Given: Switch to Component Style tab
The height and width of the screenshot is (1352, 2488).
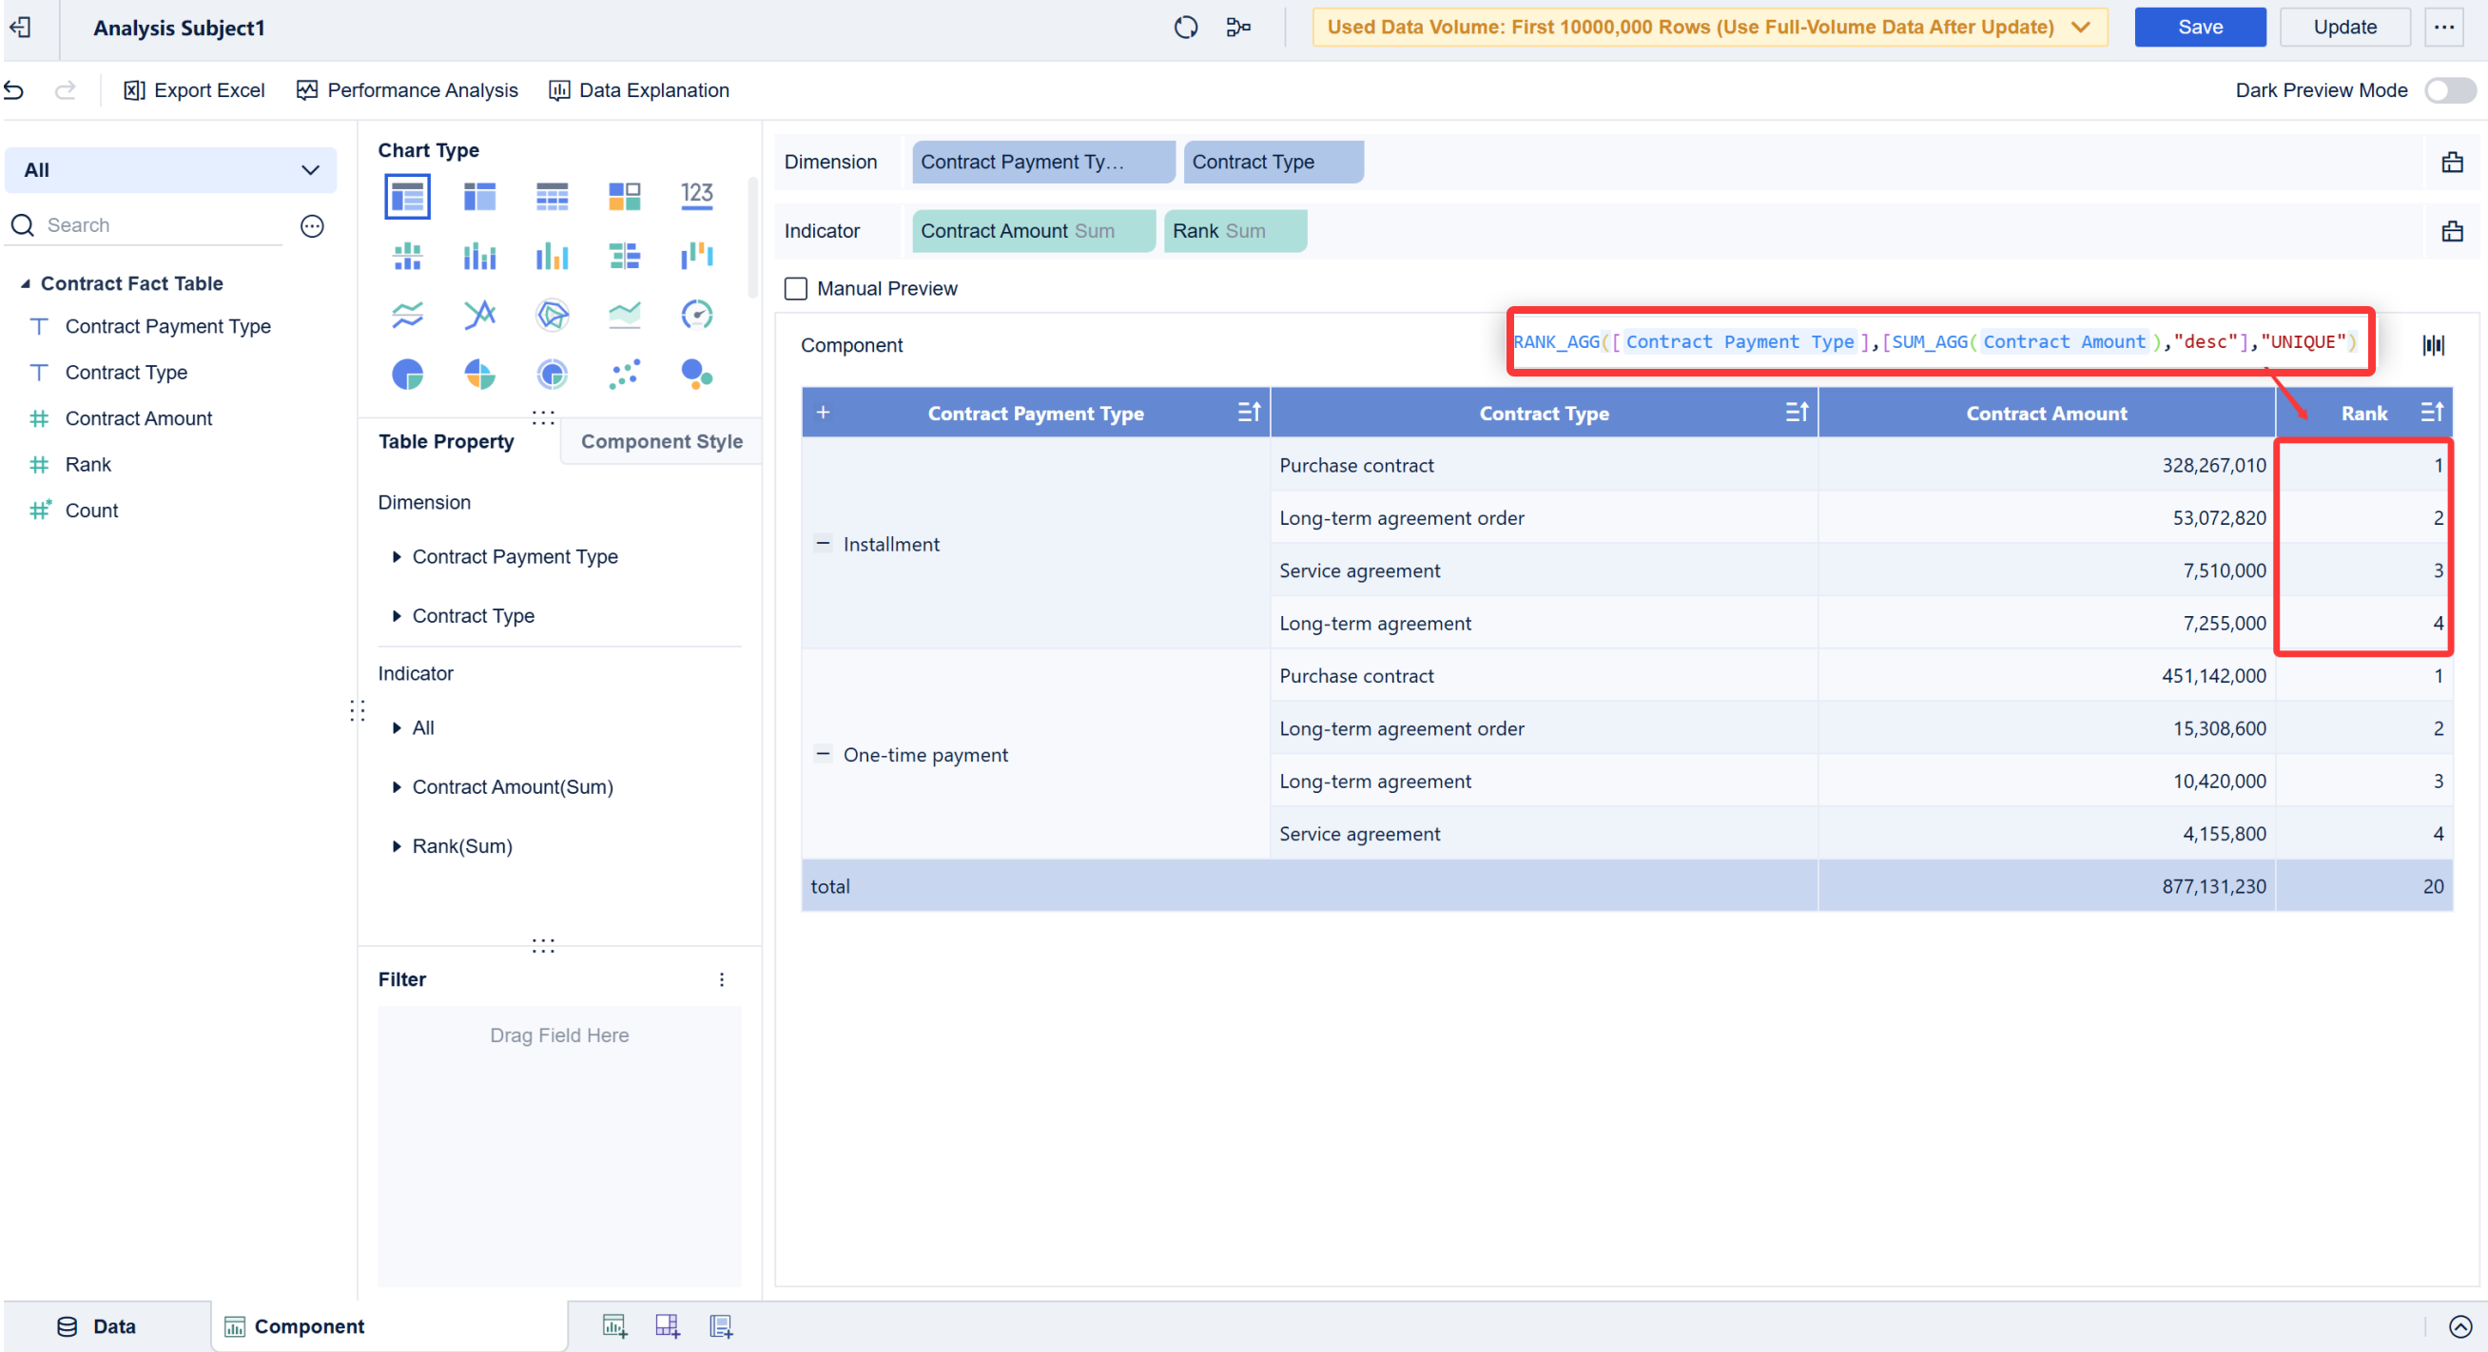Looking at the screenshot, I should coord(662,441).
